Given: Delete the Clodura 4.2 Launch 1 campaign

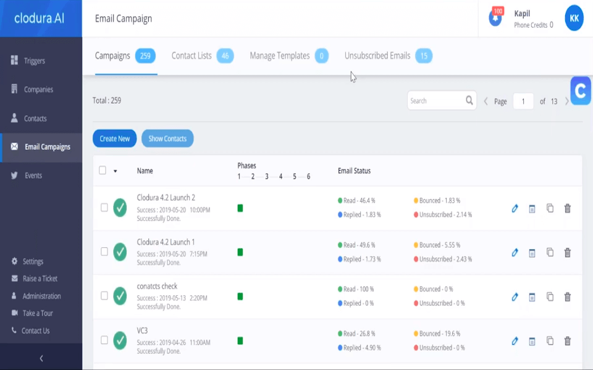Looking at the screenshot, I should [567, 253].
